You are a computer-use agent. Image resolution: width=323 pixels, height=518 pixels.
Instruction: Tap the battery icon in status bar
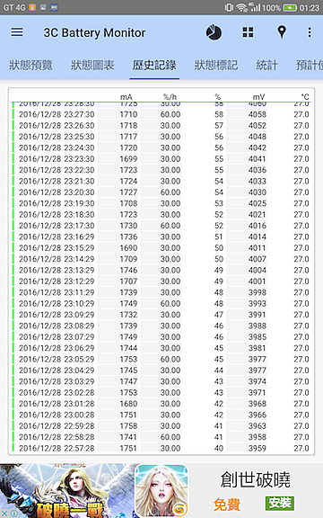tap(290, 7)
